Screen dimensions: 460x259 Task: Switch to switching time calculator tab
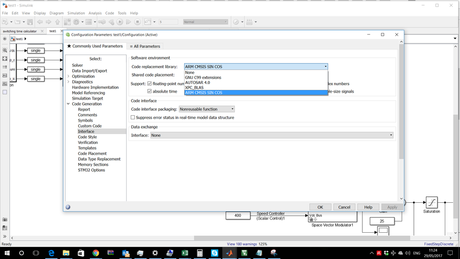click(20, 31)
